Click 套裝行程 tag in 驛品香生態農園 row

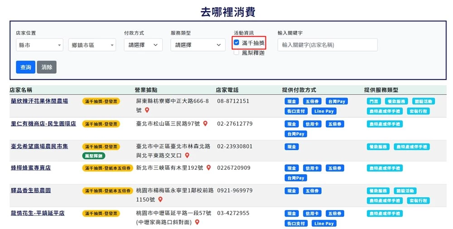418,200
